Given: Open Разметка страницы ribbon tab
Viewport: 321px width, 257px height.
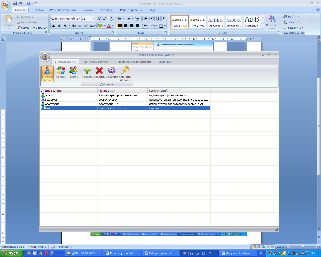Looking at the screenshot, I should (63, 10).
